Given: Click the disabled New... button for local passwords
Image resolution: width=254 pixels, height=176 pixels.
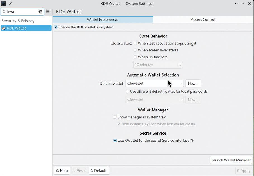Looking at the screenshot, I should [193, 99].
